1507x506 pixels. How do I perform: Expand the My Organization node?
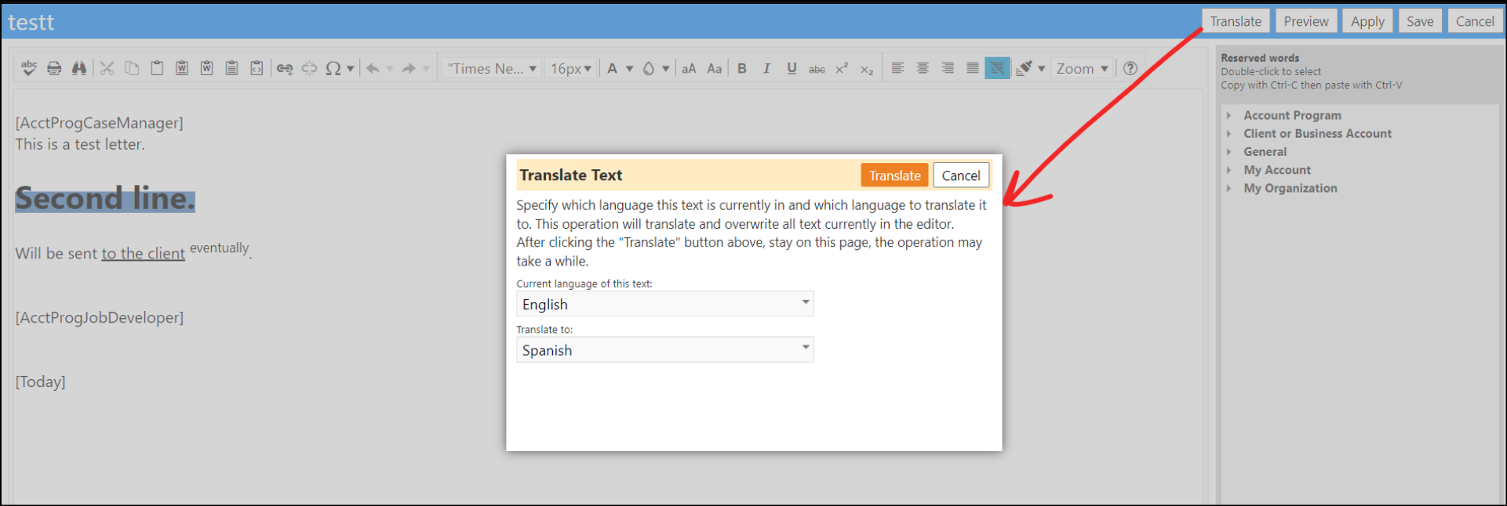(1229, 188)
